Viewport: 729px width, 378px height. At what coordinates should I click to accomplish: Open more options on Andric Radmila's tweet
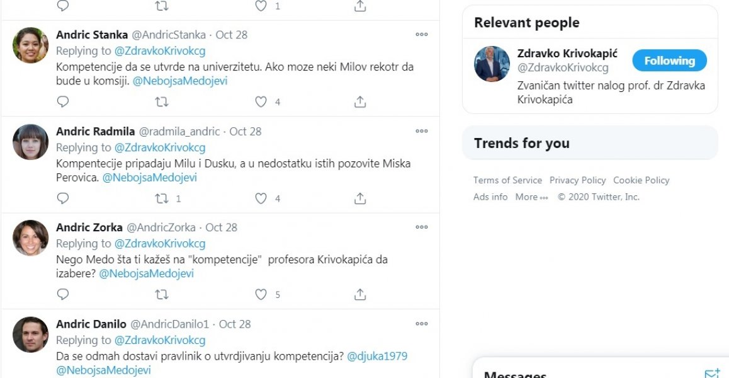point(422,131)
